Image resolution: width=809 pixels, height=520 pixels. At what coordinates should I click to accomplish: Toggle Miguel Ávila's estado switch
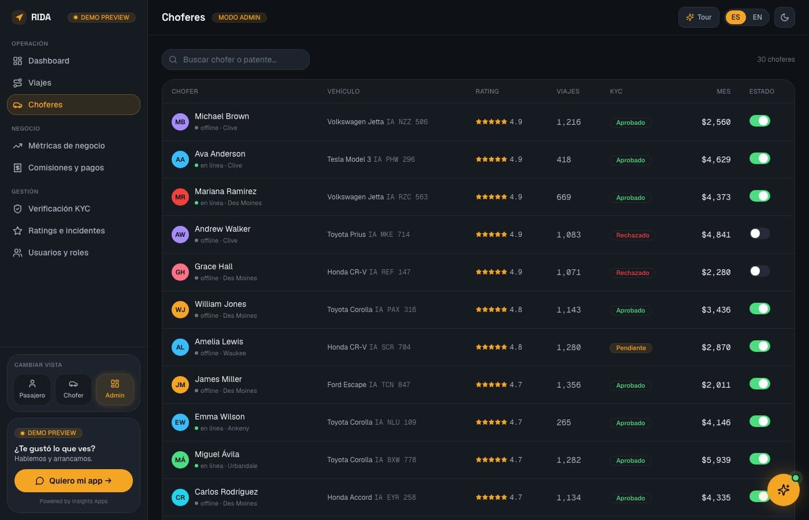tap(760, 459)
